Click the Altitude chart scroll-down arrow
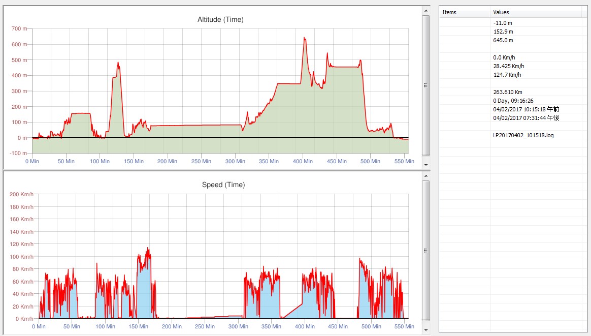 coord(425,165)
